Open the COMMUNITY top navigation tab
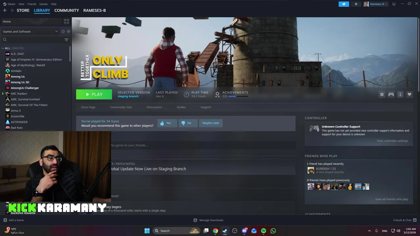This screenshot has width=420, height=236. coord(67,10)
